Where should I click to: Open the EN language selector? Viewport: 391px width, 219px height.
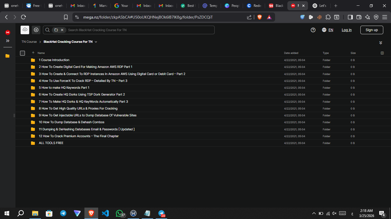coord(328,30)
